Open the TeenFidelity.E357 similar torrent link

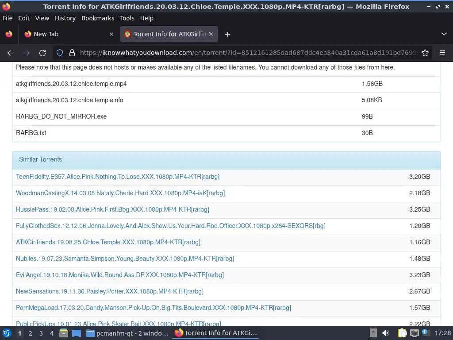[x=118, y=177]
